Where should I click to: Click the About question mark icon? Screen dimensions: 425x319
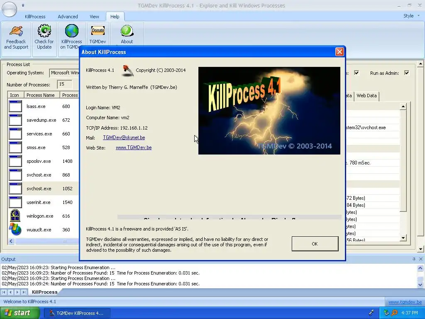click(x=127, y=31)
